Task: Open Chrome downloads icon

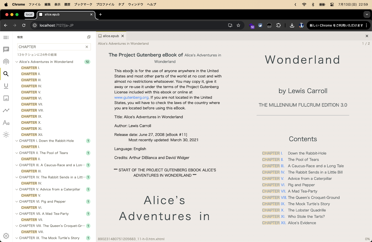Action: (x=292, y=25)
